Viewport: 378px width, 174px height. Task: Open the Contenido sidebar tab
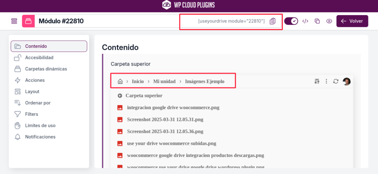click(x=49, y=46)
